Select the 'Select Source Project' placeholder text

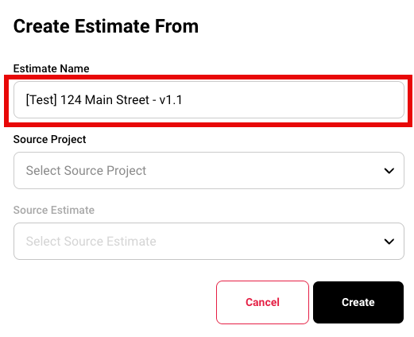point(86,171)
